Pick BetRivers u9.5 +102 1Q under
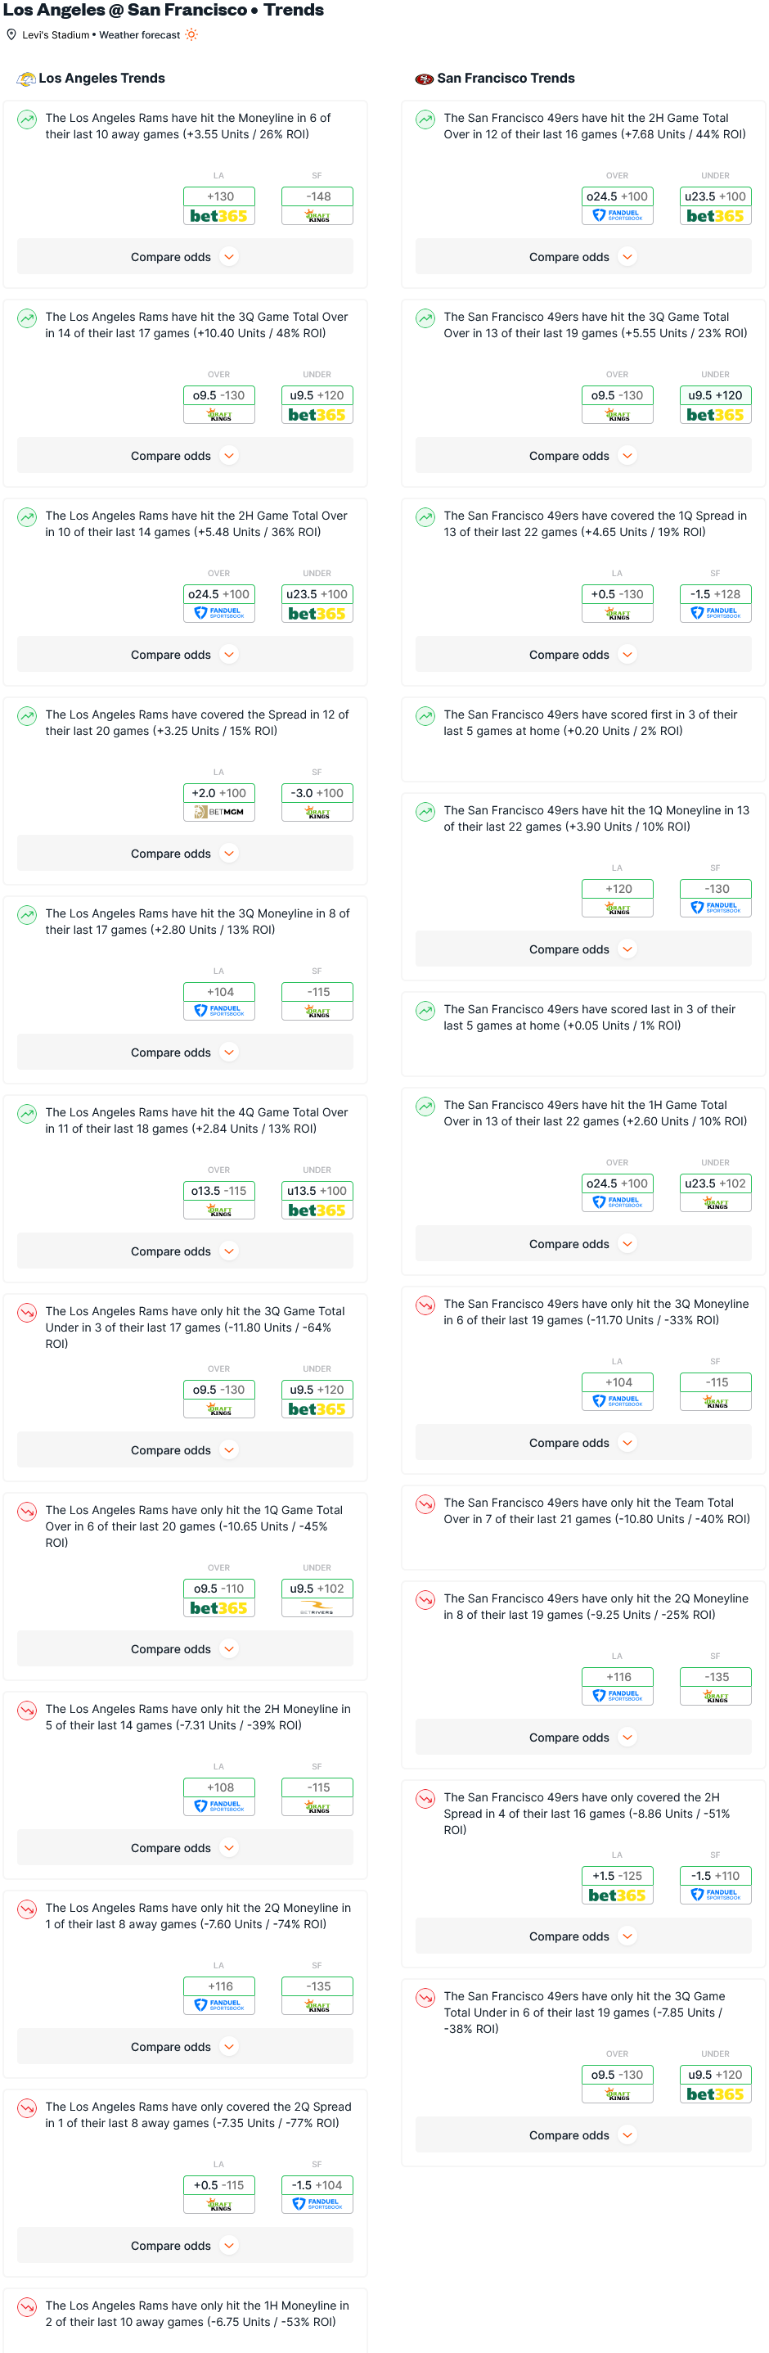This screenshot has width=769, height=2353. point(317,1598)
